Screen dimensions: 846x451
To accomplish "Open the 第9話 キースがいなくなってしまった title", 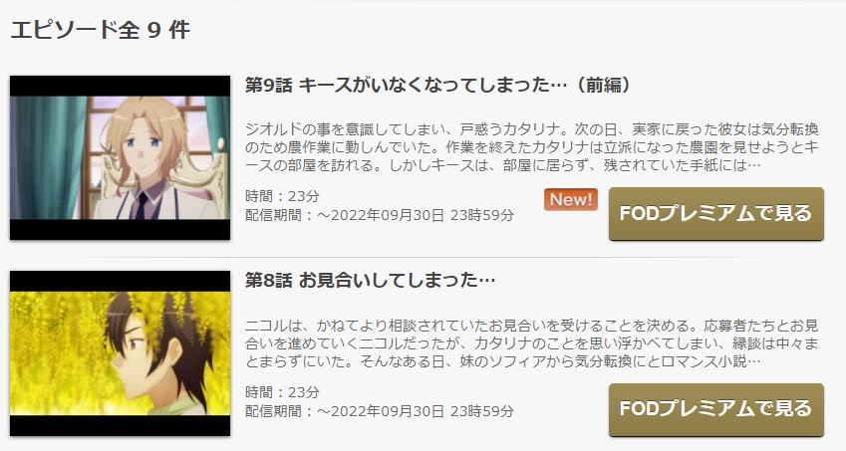I will point(438,86).
